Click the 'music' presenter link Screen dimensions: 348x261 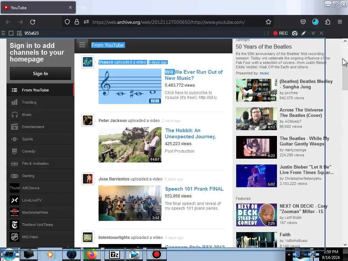[x=264, y=73]
